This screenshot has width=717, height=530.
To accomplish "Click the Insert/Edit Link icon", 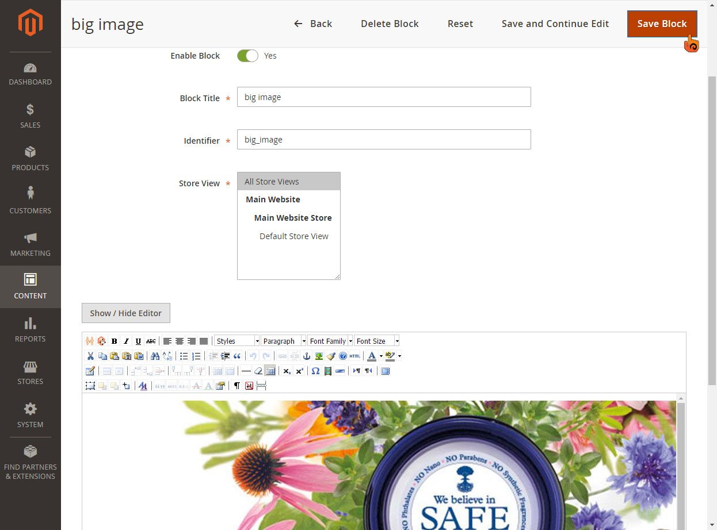I will tap(281, 355).
